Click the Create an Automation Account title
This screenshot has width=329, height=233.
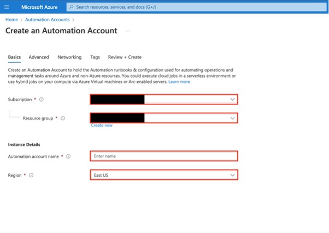click(x=61, y=31)
